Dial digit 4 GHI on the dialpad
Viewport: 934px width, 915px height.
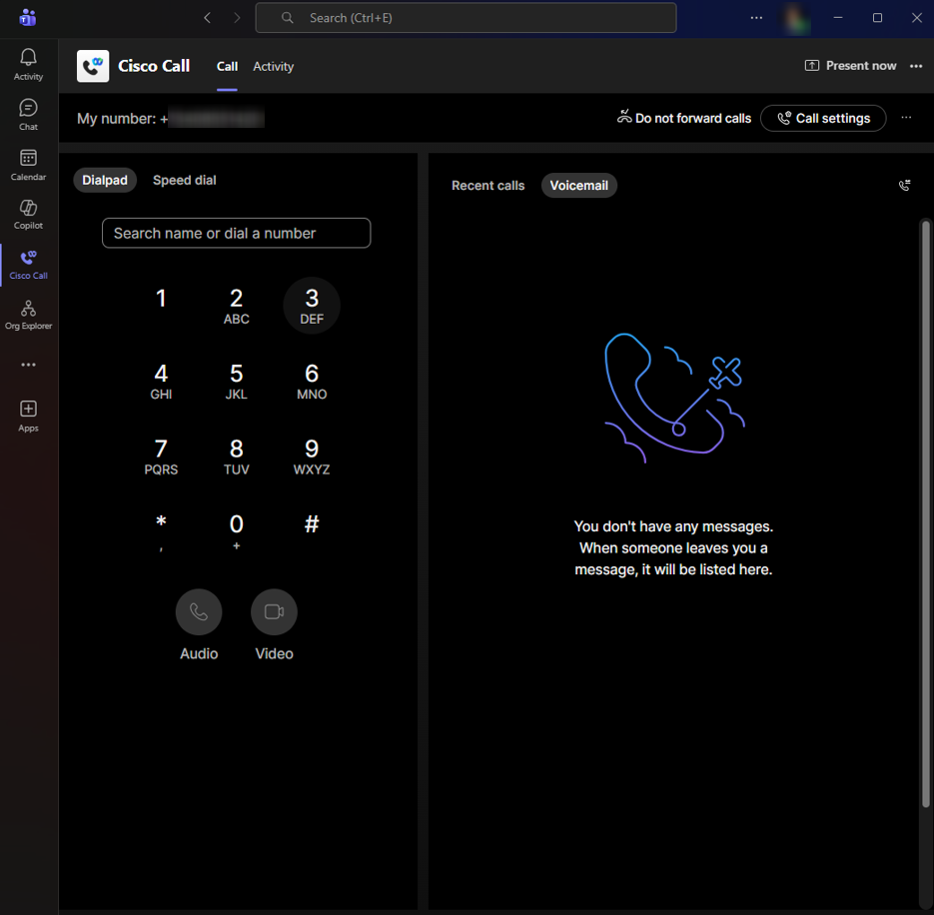point(161,381)
